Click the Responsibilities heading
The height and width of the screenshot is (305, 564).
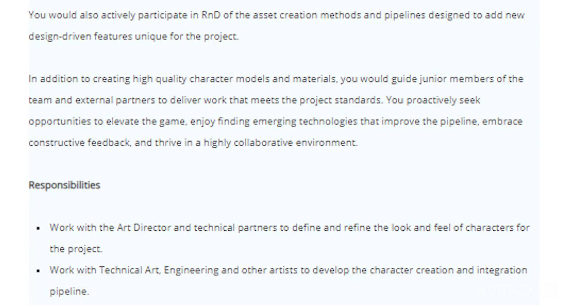coord(65,185)
